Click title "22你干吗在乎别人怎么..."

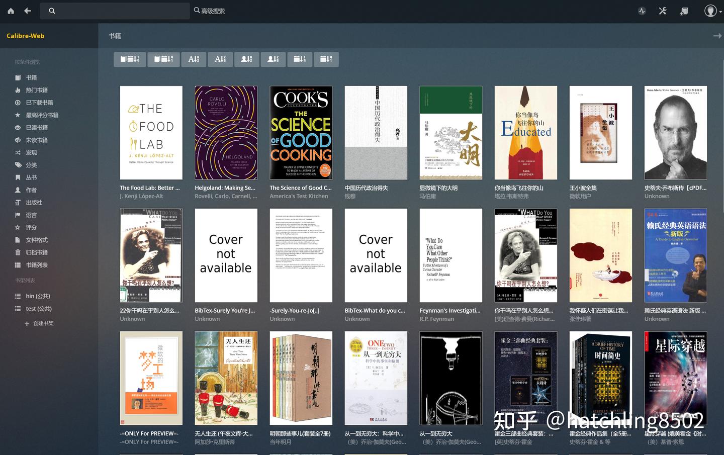(149, 311)
